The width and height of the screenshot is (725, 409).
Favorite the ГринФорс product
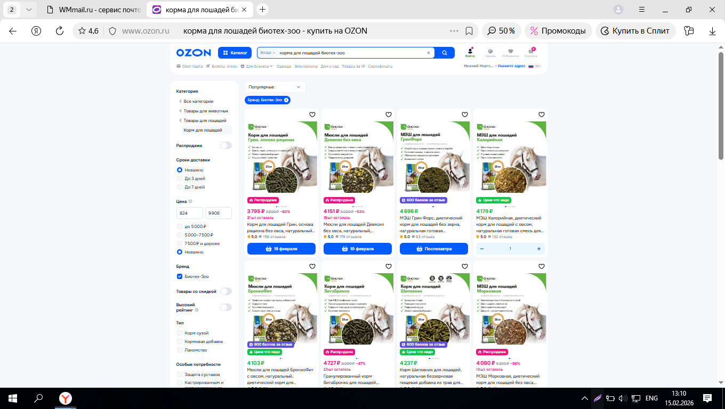point(465,114)
